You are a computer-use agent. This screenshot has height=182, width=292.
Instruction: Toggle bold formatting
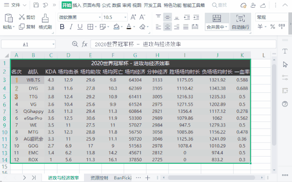tap(62, 27)
